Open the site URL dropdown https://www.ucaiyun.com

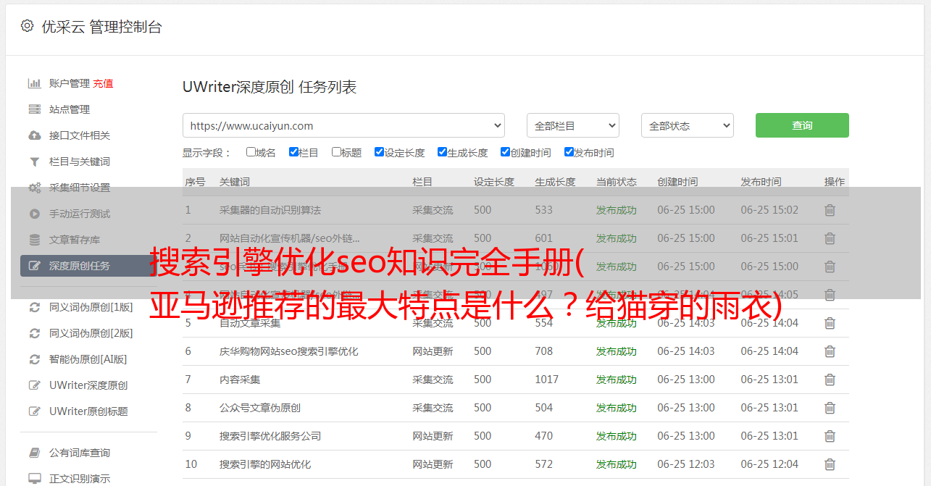[x=343, y=125]
